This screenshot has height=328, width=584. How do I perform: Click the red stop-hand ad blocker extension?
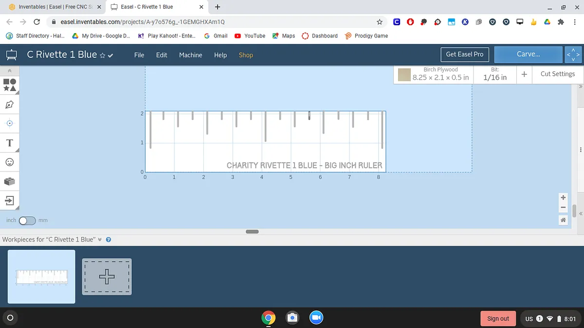point(411,22)
